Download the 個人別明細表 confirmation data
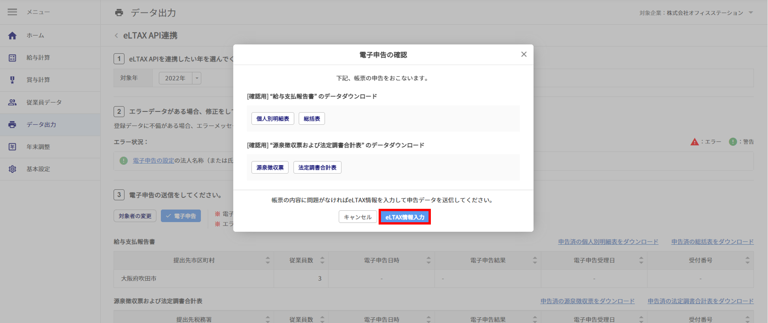 point(273,119)
